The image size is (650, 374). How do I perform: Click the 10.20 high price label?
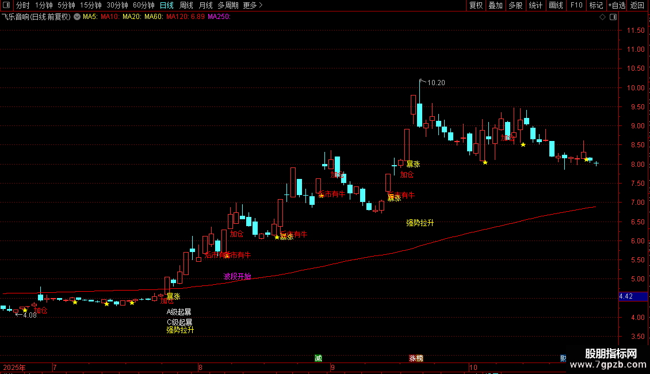[x=436, y=83]
